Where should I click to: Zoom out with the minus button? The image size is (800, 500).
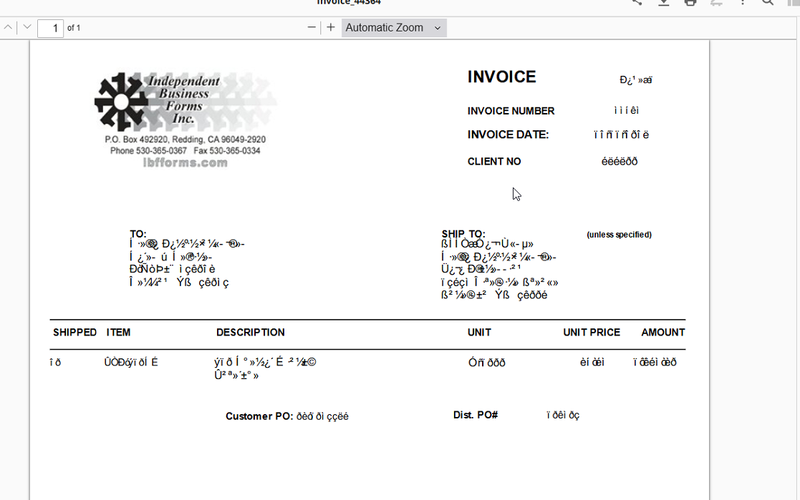[x=312, y=27]
